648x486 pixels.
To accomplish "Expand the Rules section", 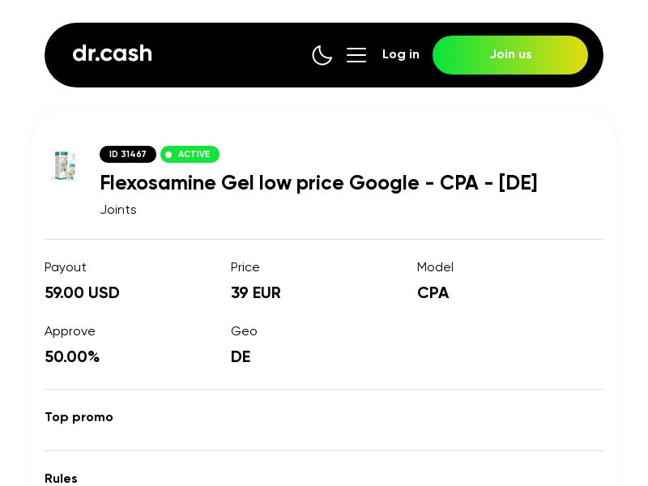I will tap(61, 479).
